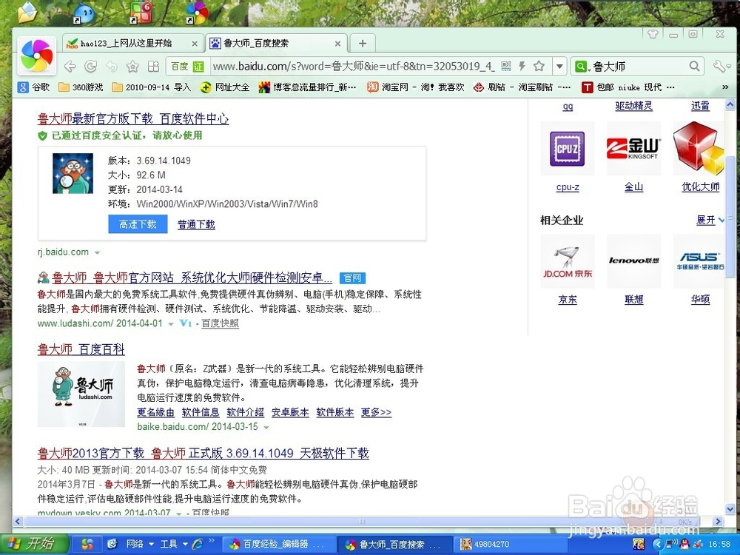Switch to hao123 tab
Viewport: 740px width, 555px height.
(x=132, y=44)
